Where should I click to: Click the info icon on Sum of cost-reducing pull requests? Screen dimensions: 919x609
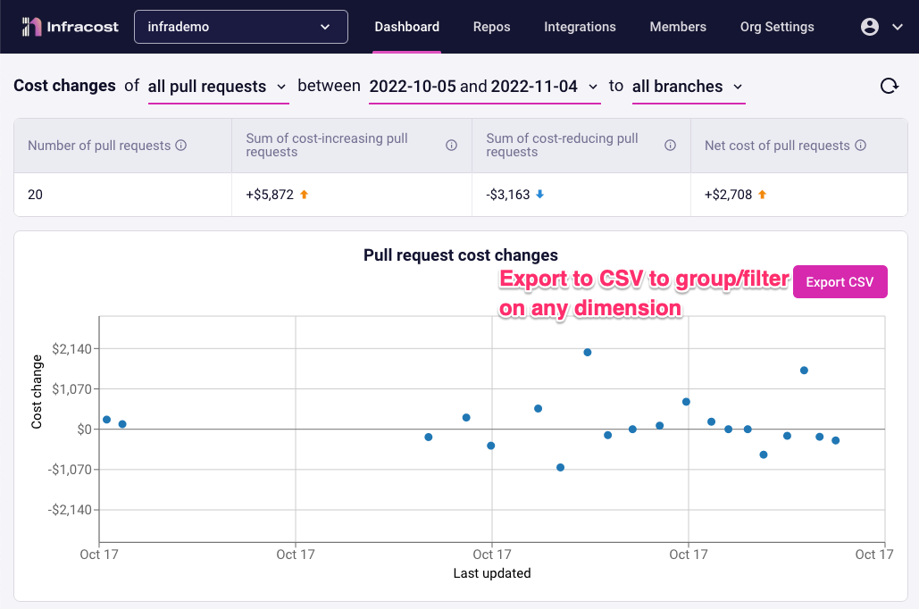pos(671,145)
